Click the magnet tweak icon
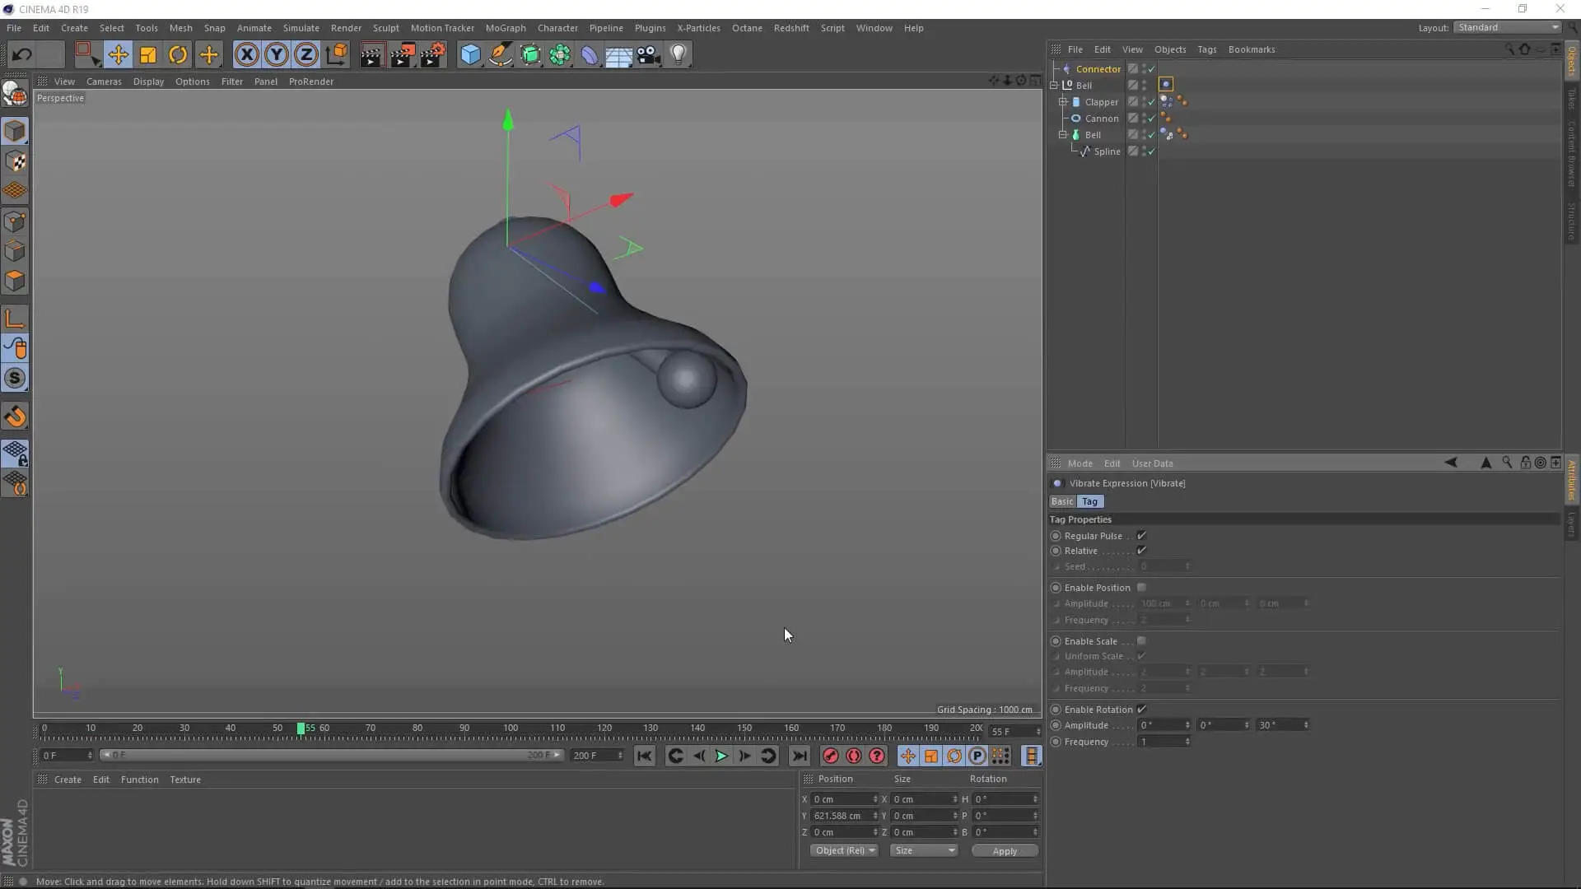 coord(15,417)
